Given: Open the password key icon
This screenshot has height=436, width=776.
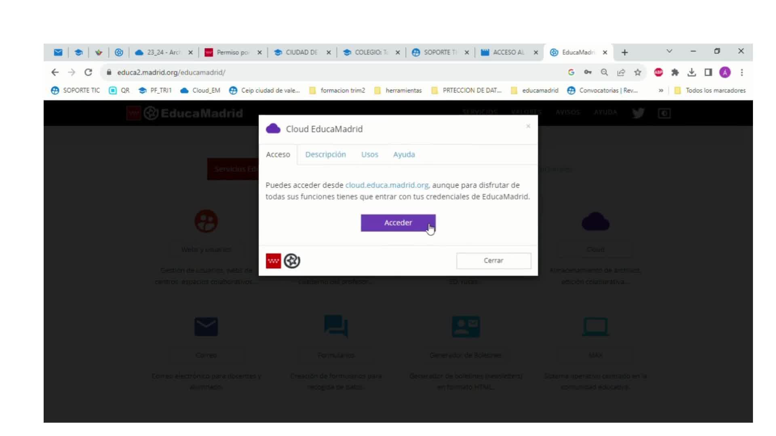Looking at the screenshot, I should (x=588, y=72).
